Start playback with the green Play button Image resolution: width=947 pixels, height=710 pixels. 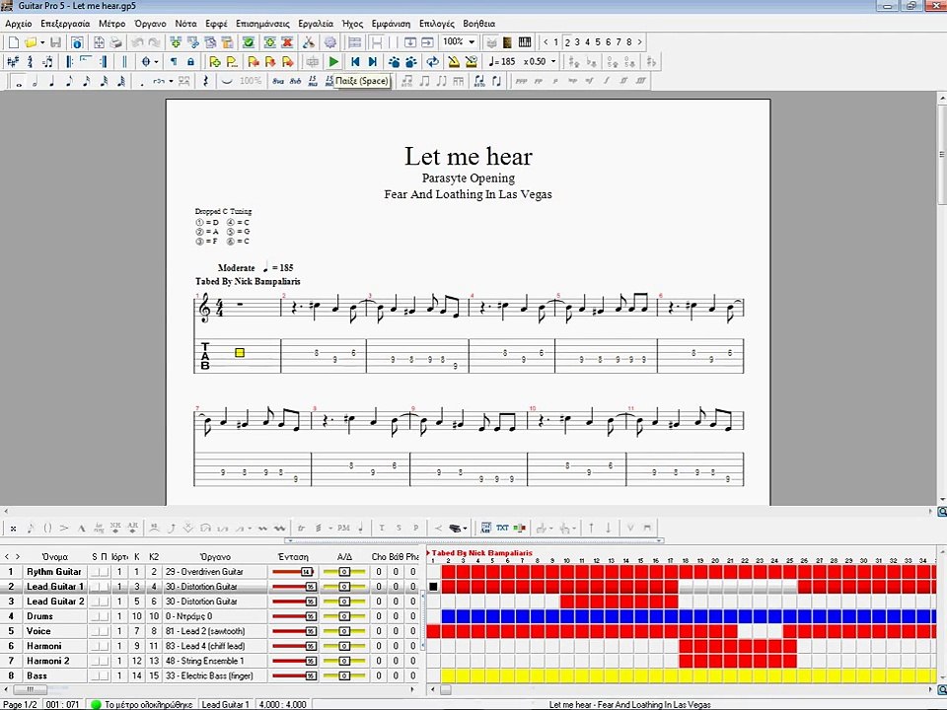(x=333, y=61)
